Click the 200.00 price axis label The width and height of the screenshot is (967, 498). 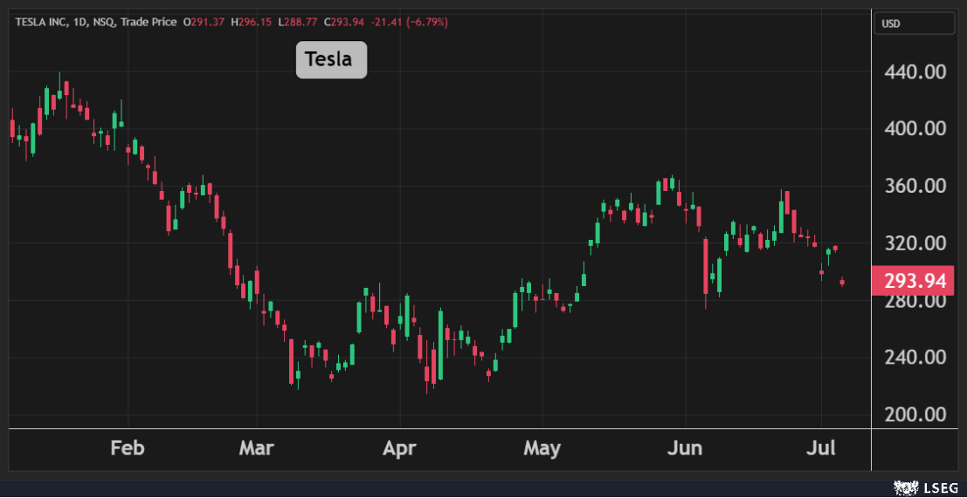[x=916, y=414]
